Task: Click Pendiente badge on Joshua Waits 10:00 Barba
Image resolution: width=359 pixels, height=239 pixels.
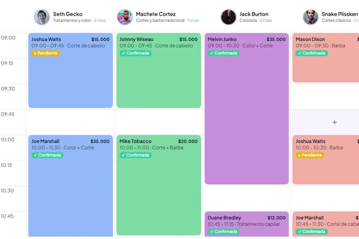Action: point(310,155)
